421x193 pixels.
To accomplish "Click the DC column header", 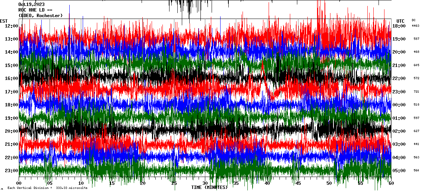I will click(x=414, y=20).
